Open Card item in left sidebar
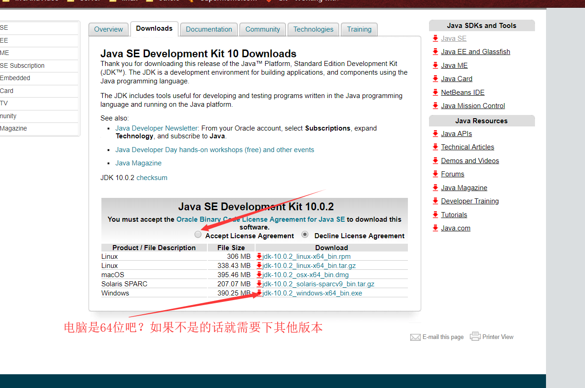The width and height of the screenshot is (585, 388). point(7,91)
